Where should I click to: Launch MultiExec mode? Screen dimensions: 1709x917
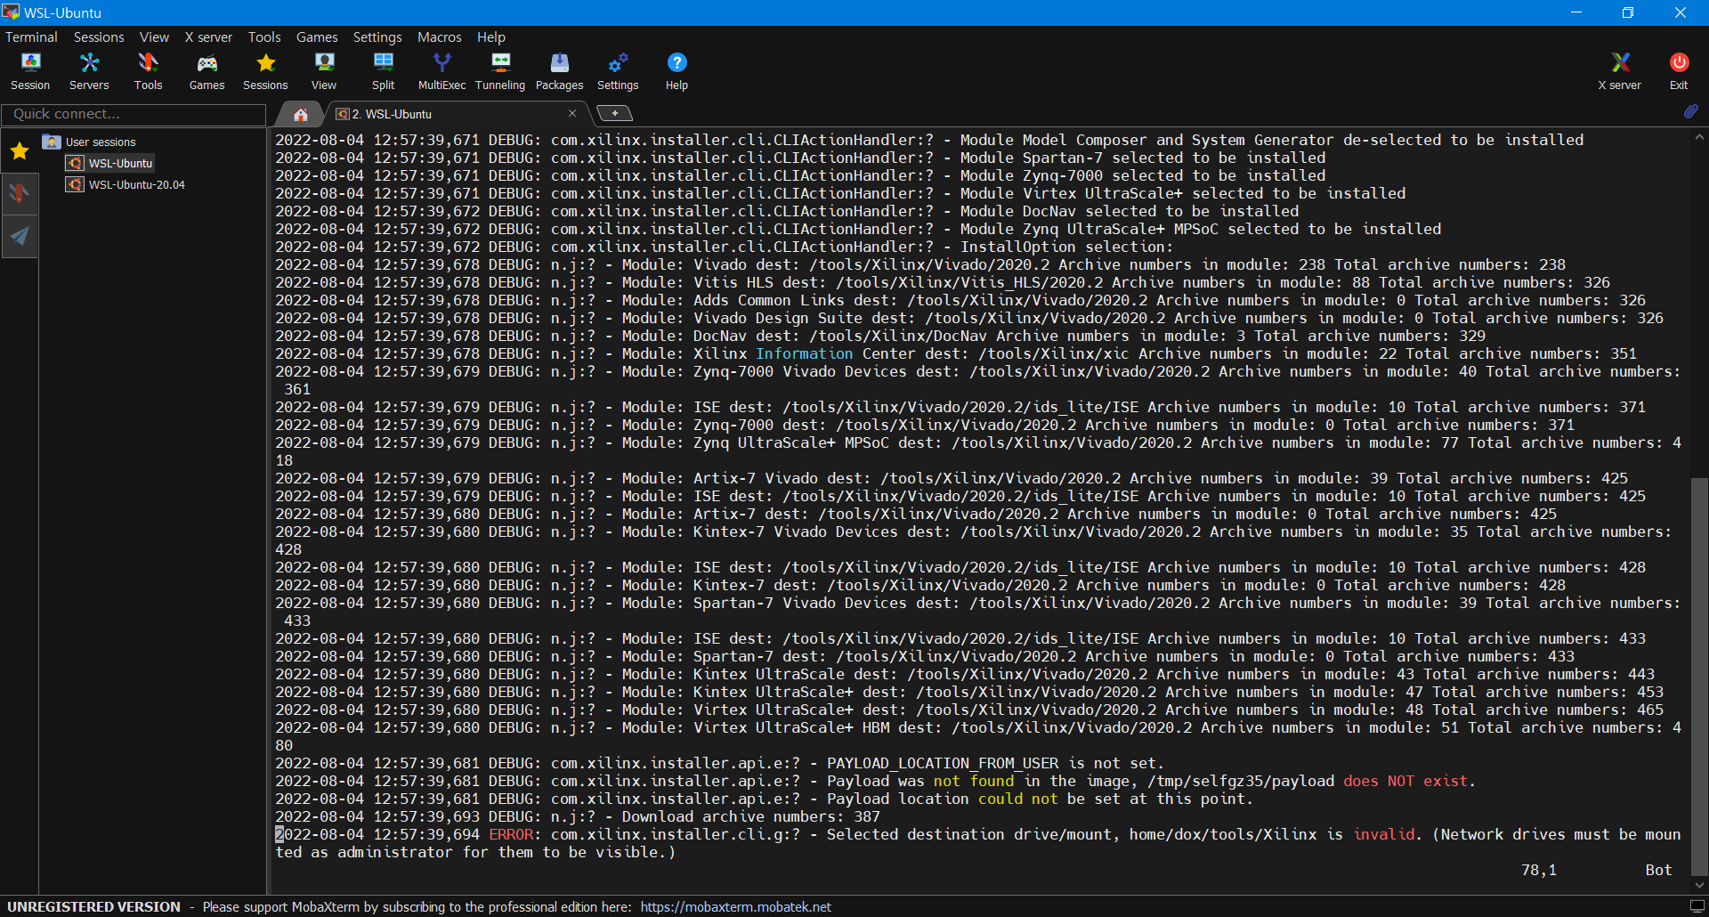click(x=441, y=71)
